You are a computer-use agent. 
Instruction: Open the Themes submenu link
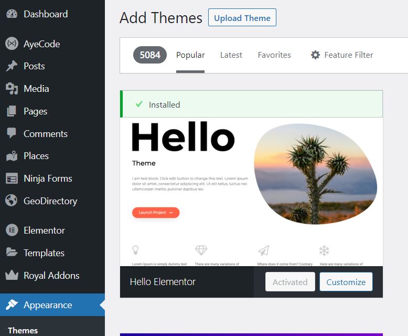point(23,330)
